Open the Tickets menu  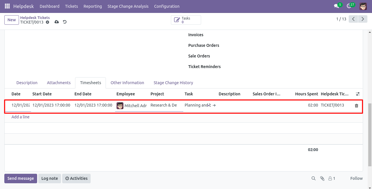[x=71, y=6]
